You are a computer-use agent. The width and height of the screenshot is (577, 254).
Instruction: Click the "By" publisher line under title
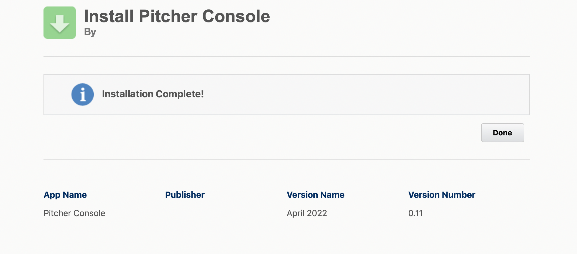coord(90,32)
